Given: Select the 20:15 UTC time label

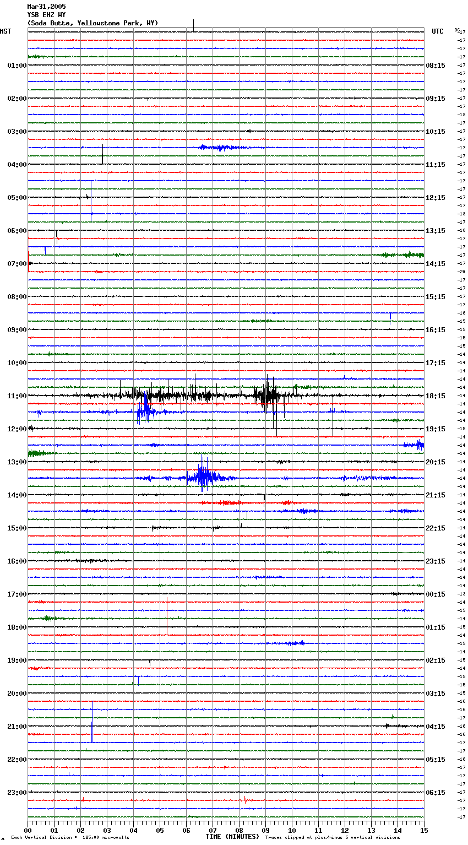Looking at the screenshot, I should pyautogui.click(x=436, y=462).
